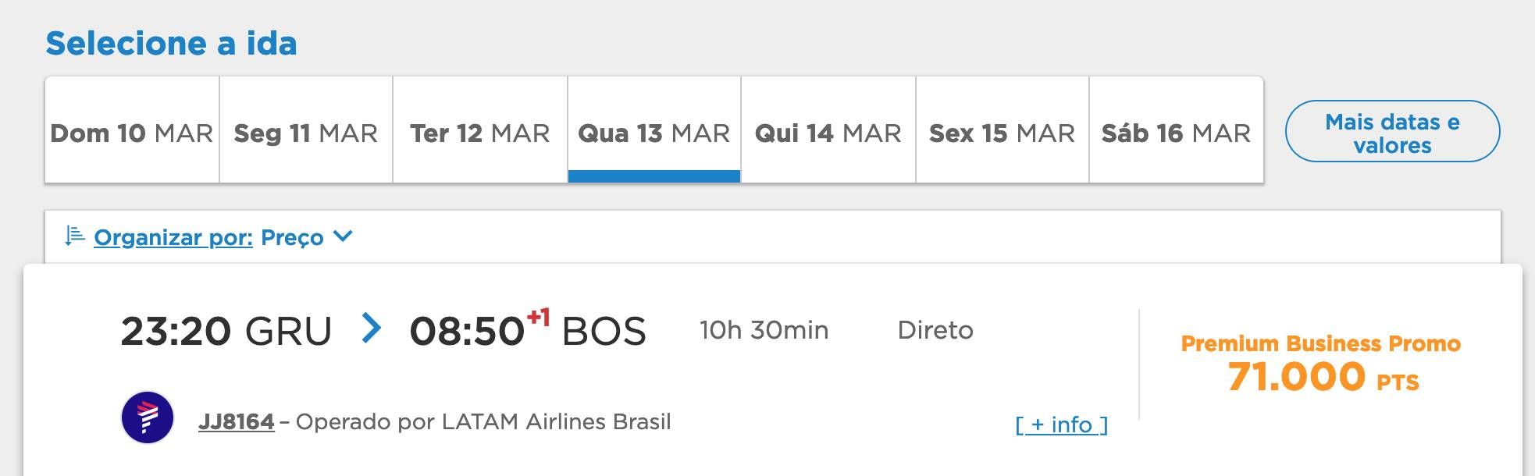
Task: Click the blue arrow between GRU and BOS
Action: (x=371, y=329)
